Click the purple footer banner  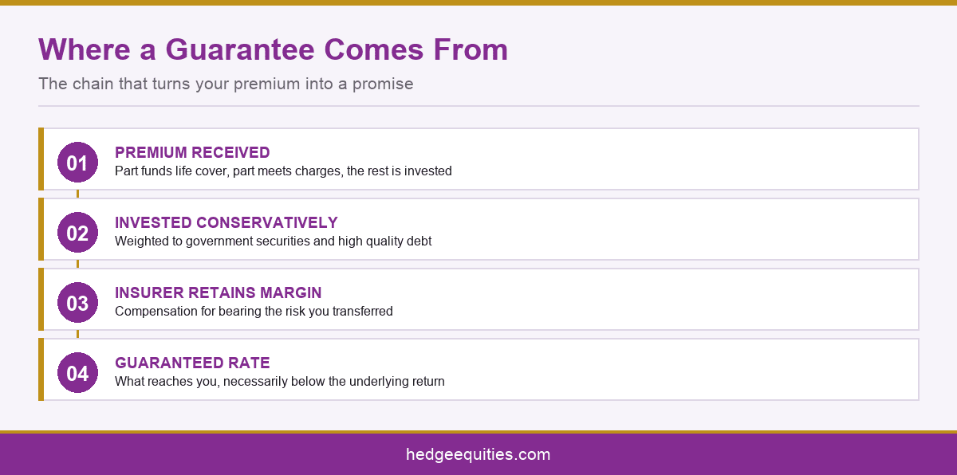[478, 454]
